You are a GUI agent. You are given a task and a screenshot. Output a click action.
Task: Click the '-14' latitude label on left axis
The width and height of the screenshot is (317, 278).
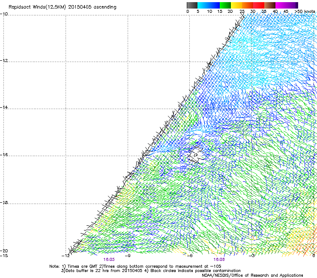tap(4, 107)
